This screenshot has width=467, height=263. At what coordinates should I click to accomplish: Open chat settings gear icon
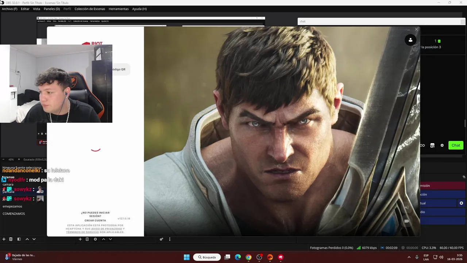tap(442, 145)
